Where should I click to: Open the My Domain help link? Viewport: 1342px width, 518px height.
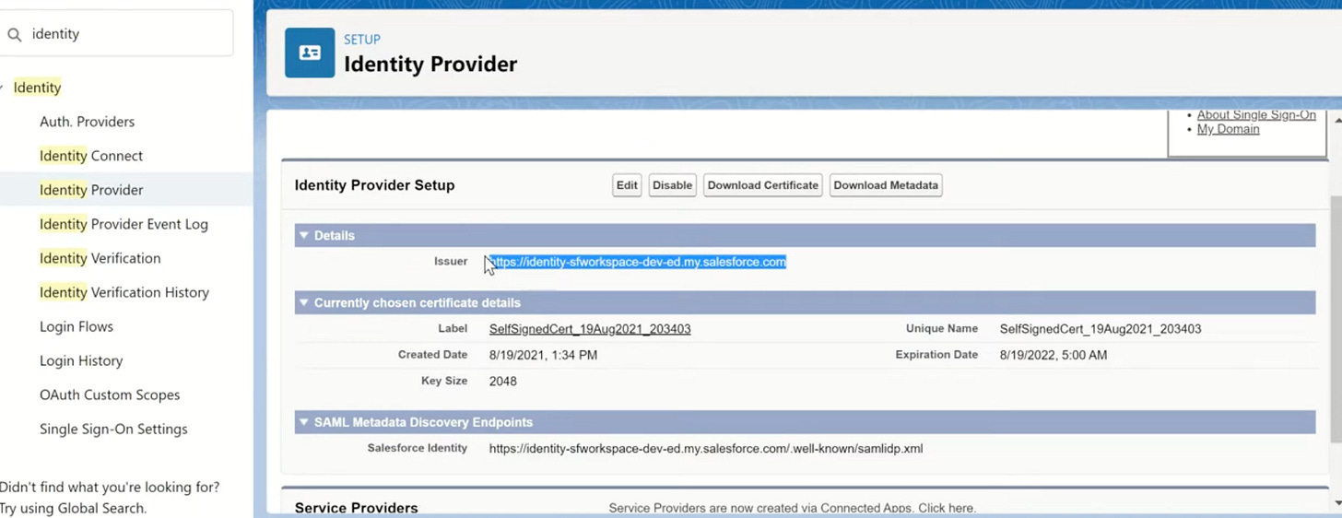tap(1228, 129)
